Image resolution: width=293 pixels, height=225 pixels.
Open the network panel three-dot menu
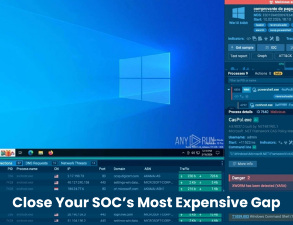pyautogui.click(x=222, y=163)
